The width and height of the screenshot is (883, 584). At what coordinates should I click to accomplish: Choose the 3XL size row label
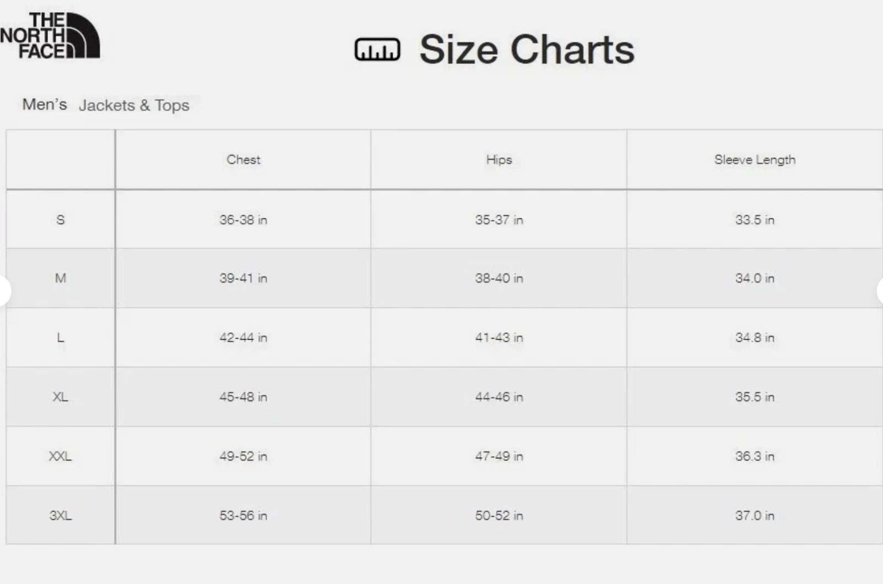[x=61, y=516]
